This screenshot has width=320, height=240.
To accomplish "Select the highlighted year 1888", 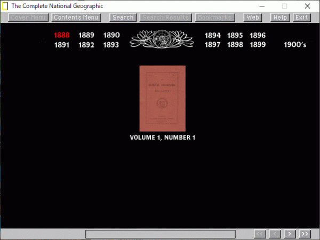I will [62, 35].
